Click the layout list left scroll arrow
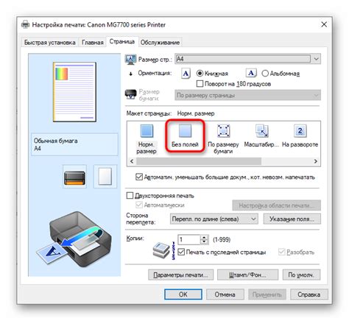The image size is (349, 321). 132,161
